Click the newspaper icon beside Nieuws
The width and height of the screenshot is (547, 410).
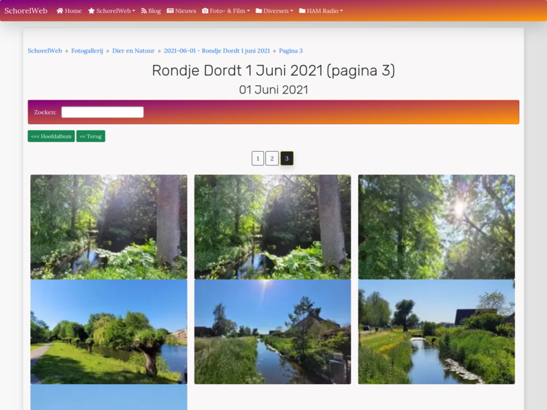point(170,11)
